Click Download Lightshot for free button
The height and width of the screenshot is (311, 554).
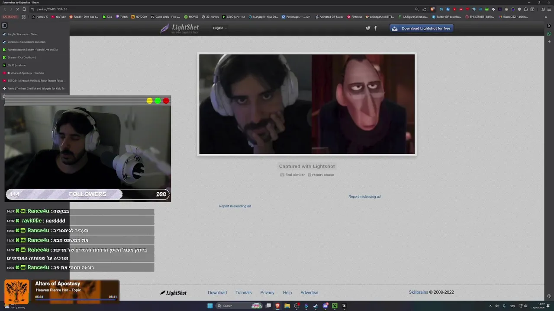(x=422, y=28)
